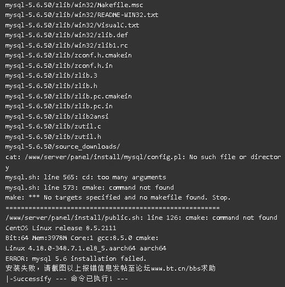285x287 pixels.
Task: Select the CentOS Linux release 8.5.2111 line
Action: 61,228
